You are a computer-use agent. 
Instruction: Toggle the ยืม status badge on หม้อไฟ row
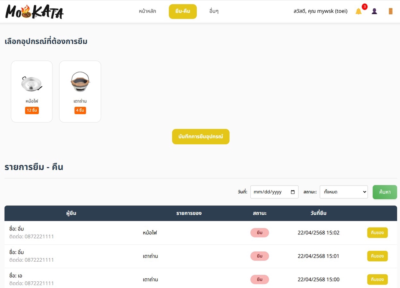260,233
